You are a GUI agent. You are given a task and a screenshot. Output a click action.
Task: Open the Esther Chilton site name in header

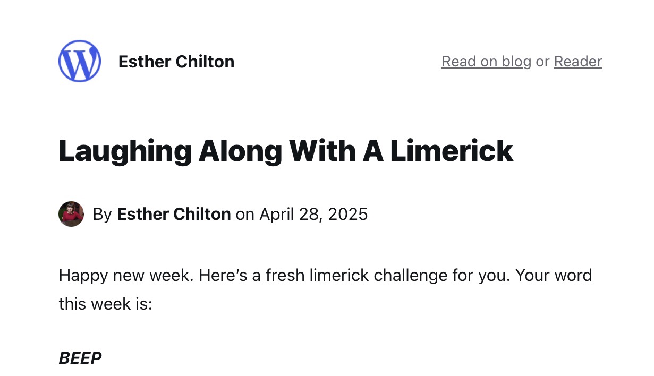[176, 62]
